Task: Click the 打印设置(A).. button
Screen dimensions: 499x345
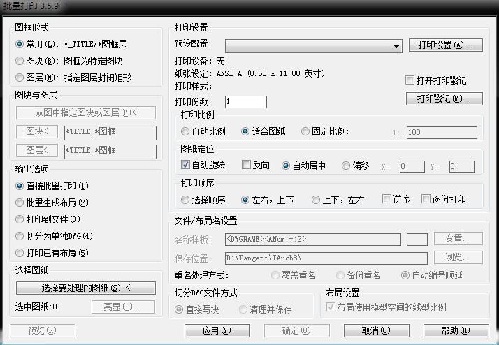Action: (x=446, y=45)
